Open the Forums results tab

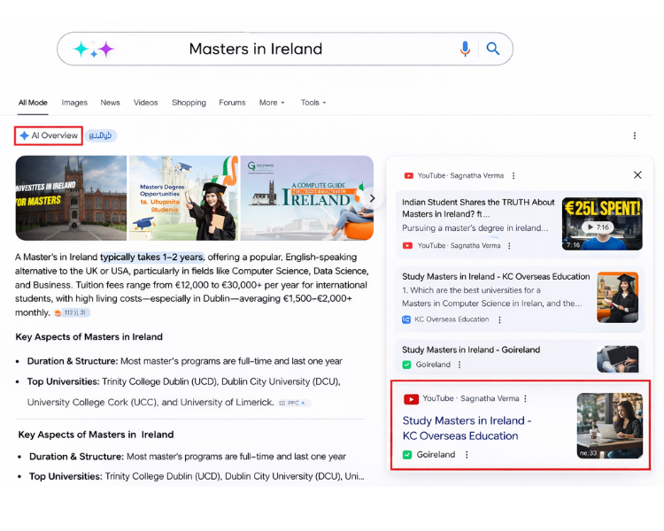point(232,103)
